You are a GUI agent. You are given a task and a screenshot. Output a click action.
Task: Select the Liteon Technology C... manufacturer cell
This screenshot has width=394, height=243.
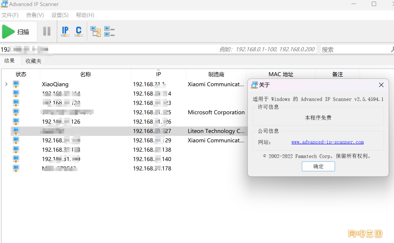216,131
